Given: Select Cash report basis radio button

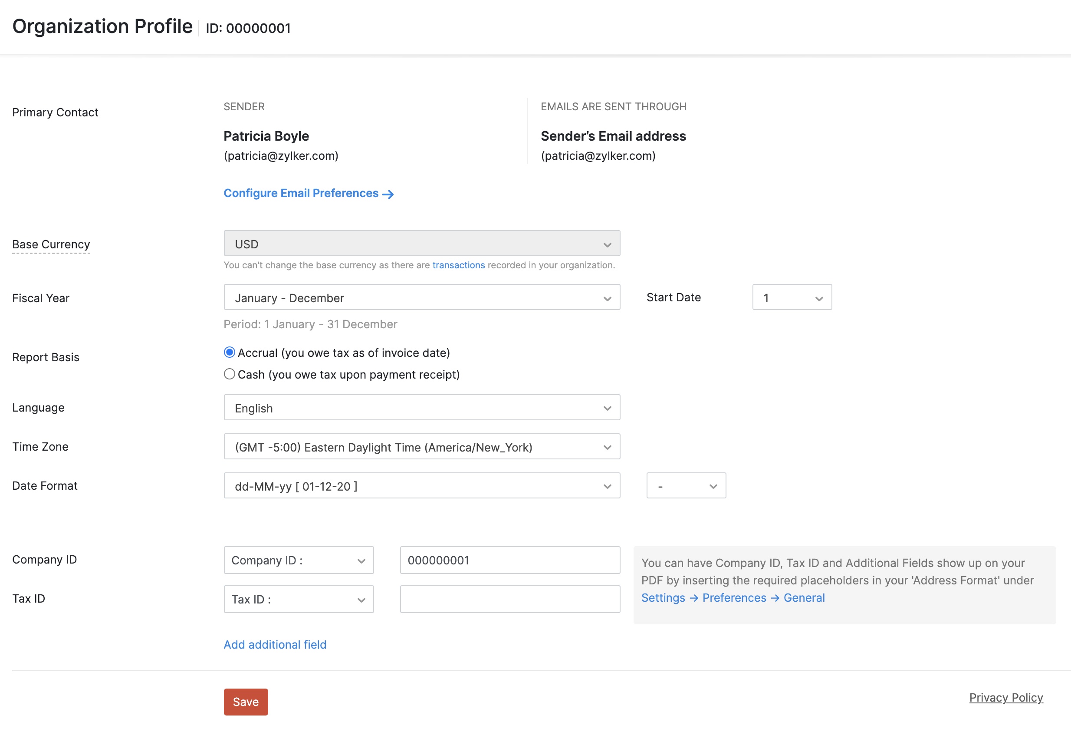Looking at the screenshot, I should click(229, 374).
